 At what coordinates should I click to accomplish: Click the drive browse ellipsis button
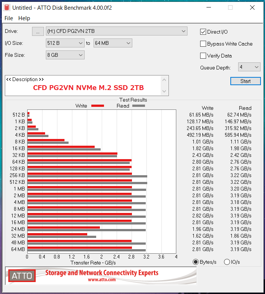pos(38,31)
